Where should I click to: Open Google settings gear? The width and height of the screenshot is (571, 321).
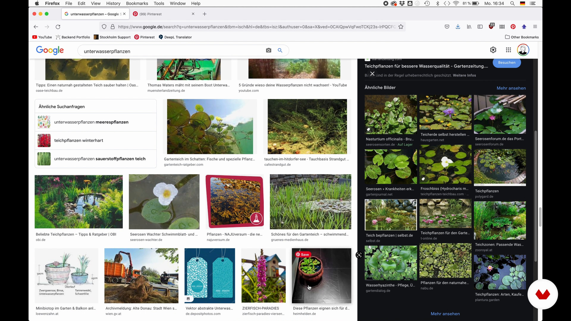pos(493,50)
